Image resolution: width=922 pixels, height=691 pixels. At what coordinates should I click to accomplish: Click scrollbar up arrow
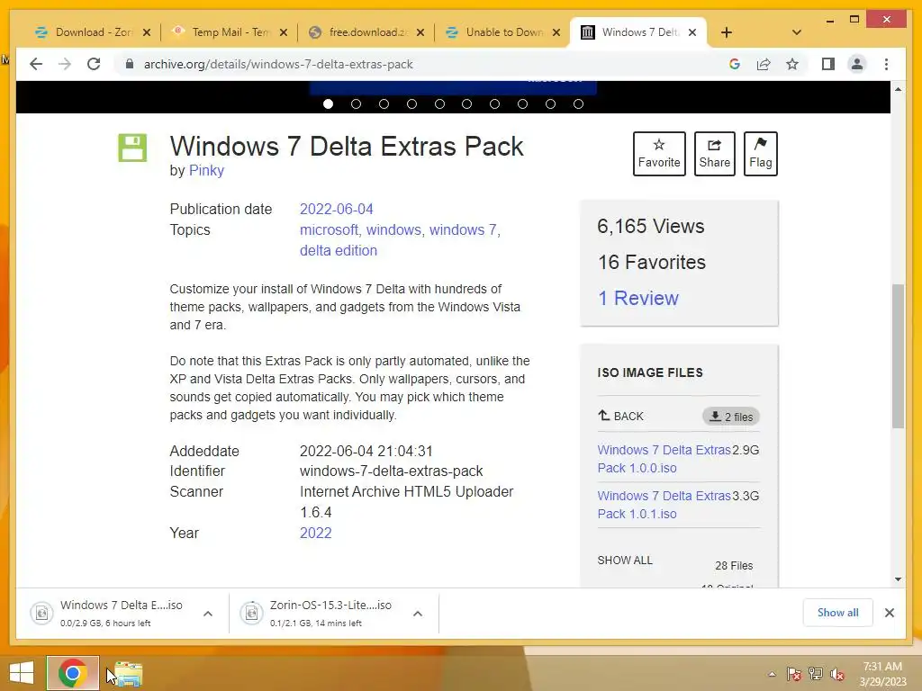click(x=898, y=89)
